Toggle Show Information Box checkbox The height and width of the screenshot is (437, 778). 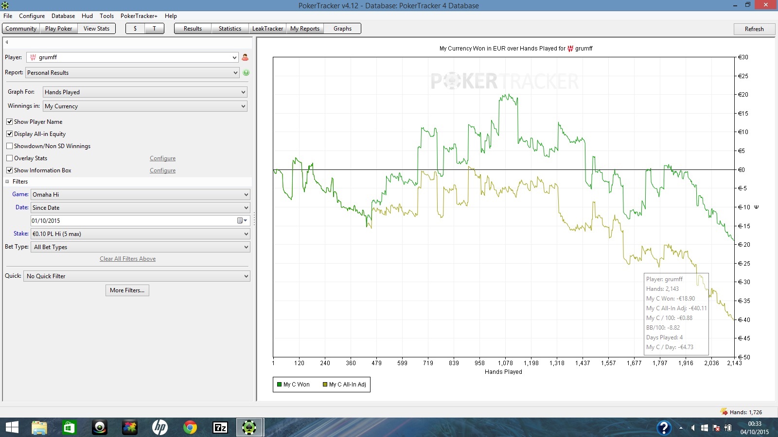point(9,170)
